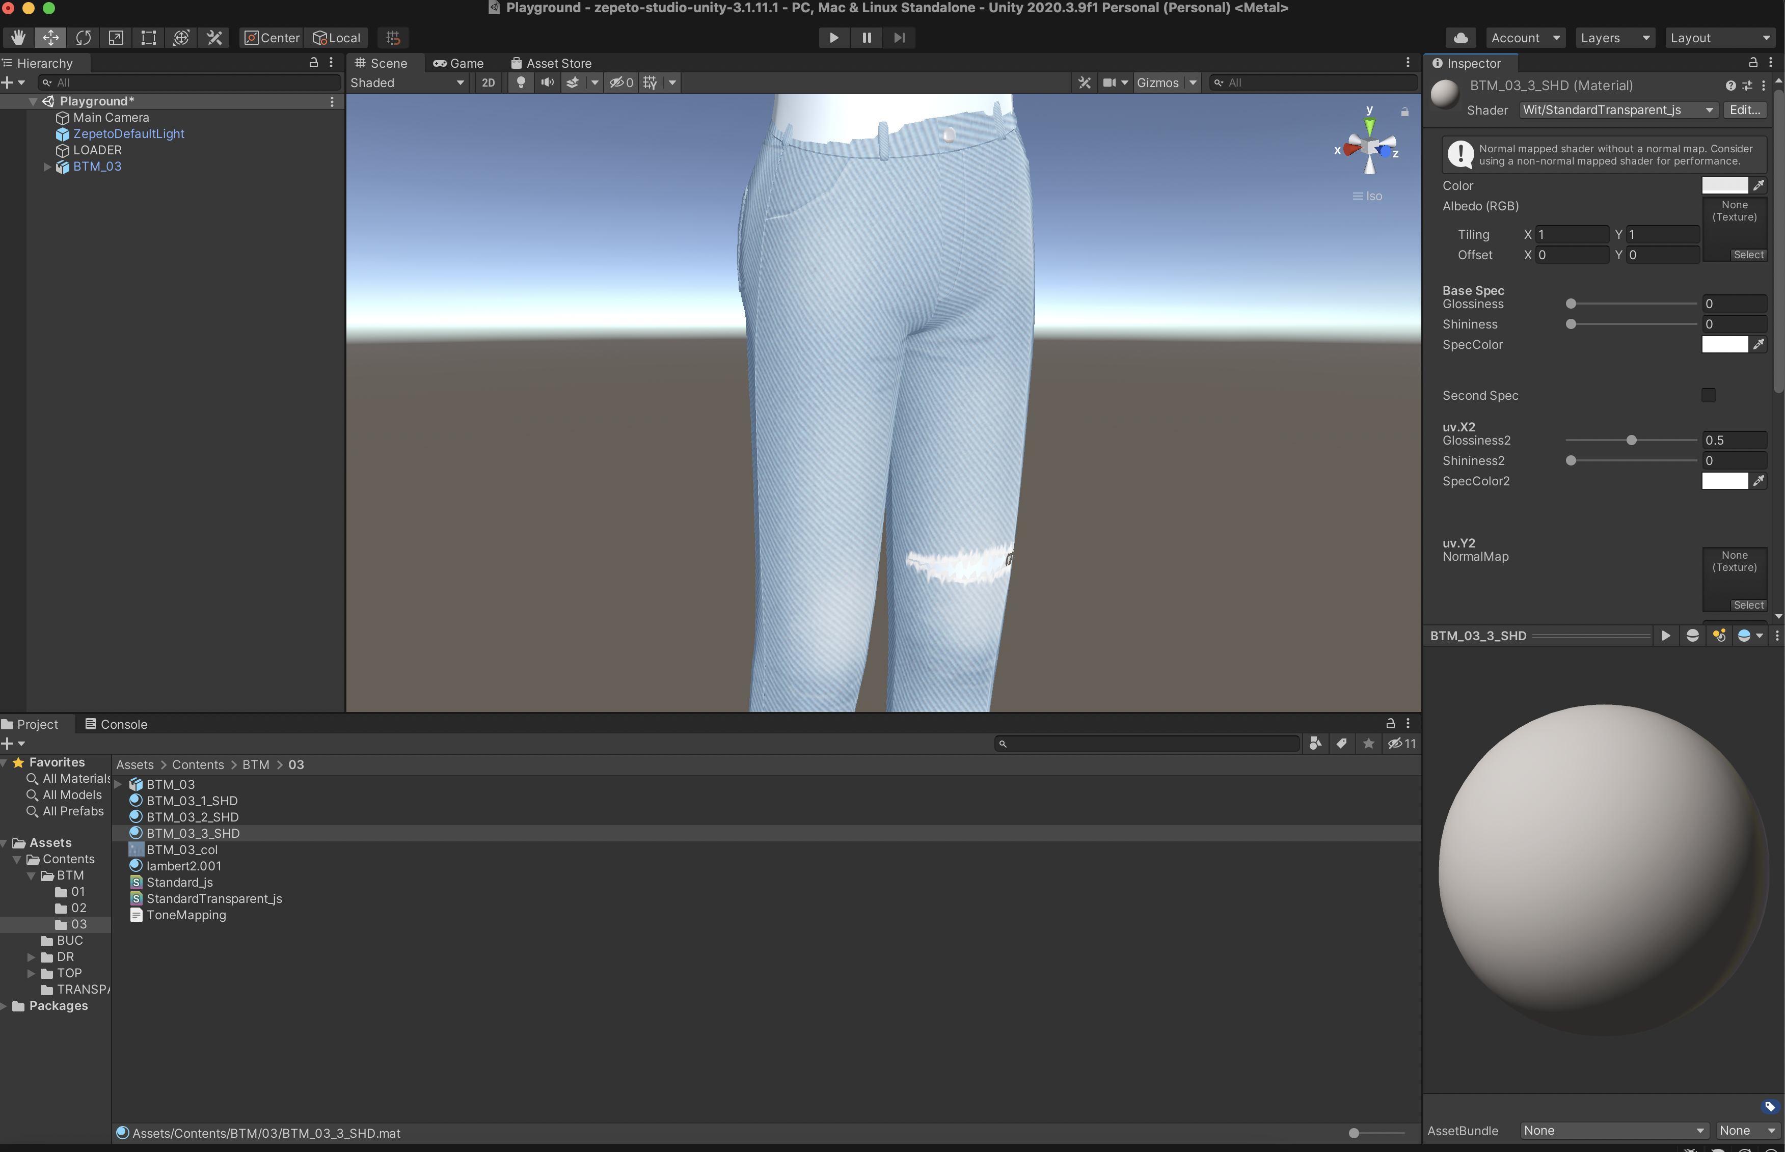The width and height of the screenshot is (1785, 1152).
Task: Pause the editor playback
Action: tap(867, 37)
